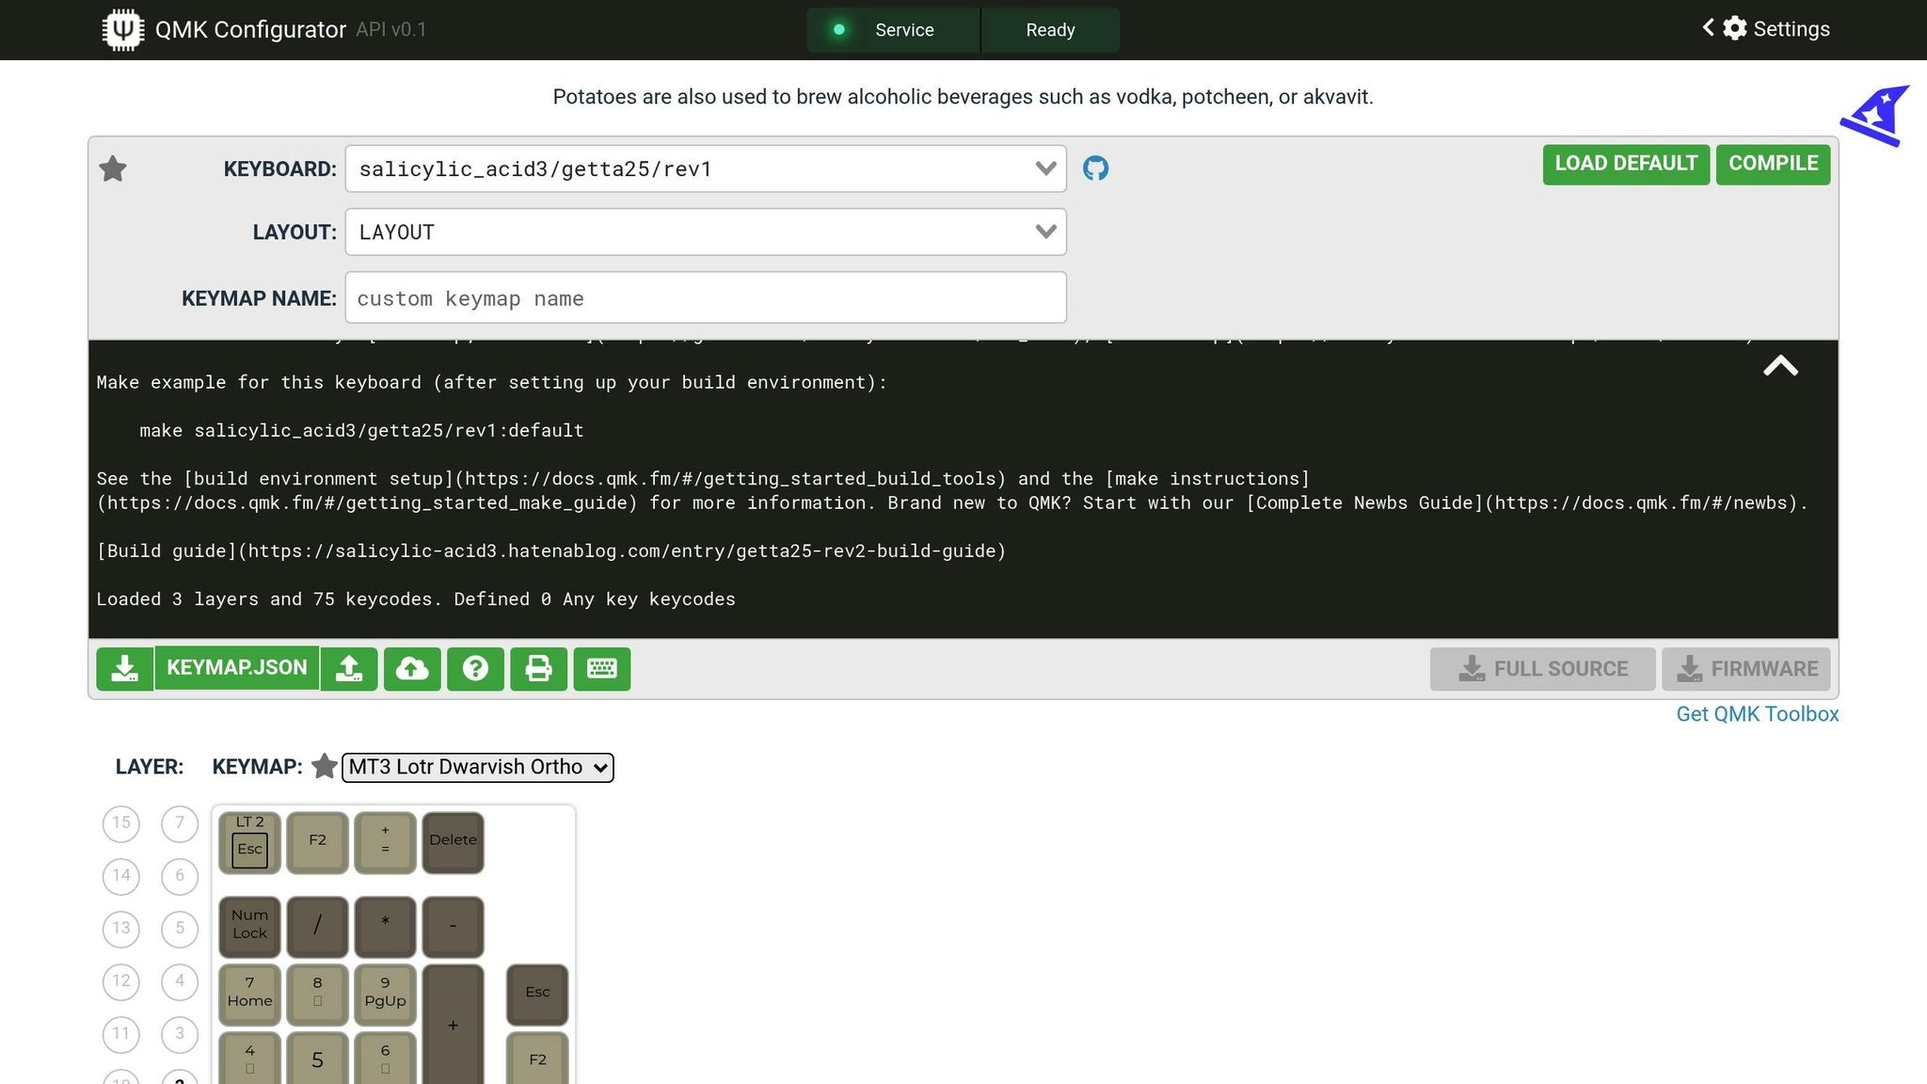Select the slash key
The width and height of the screenshot is (1927, 1084).
[317, 927]
